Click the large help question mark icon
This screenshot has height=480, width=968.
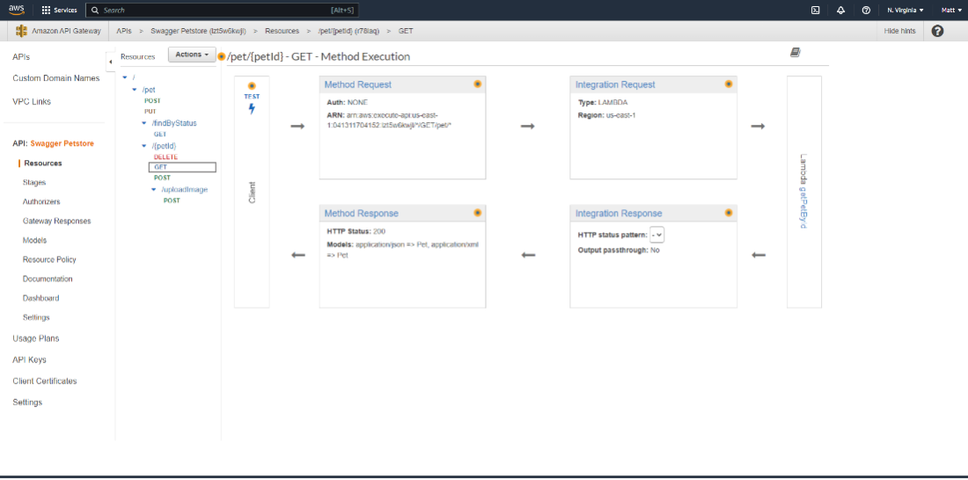937,31
